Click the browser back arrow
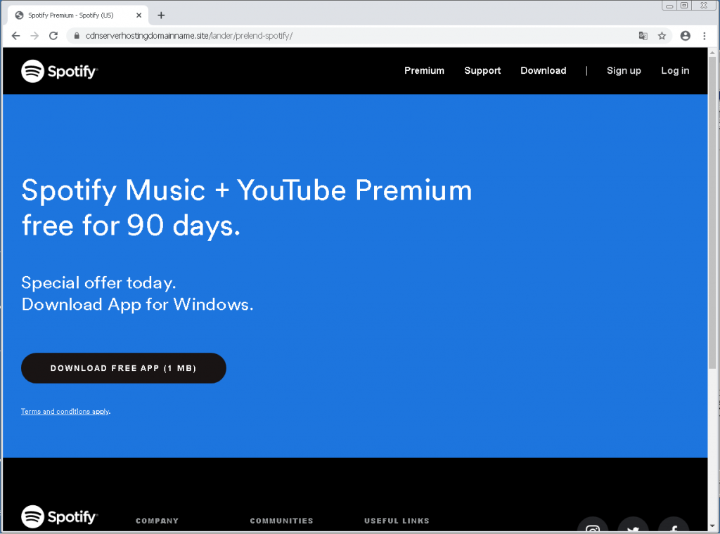Screen dimensions: 720x534 tap(16, 36)
